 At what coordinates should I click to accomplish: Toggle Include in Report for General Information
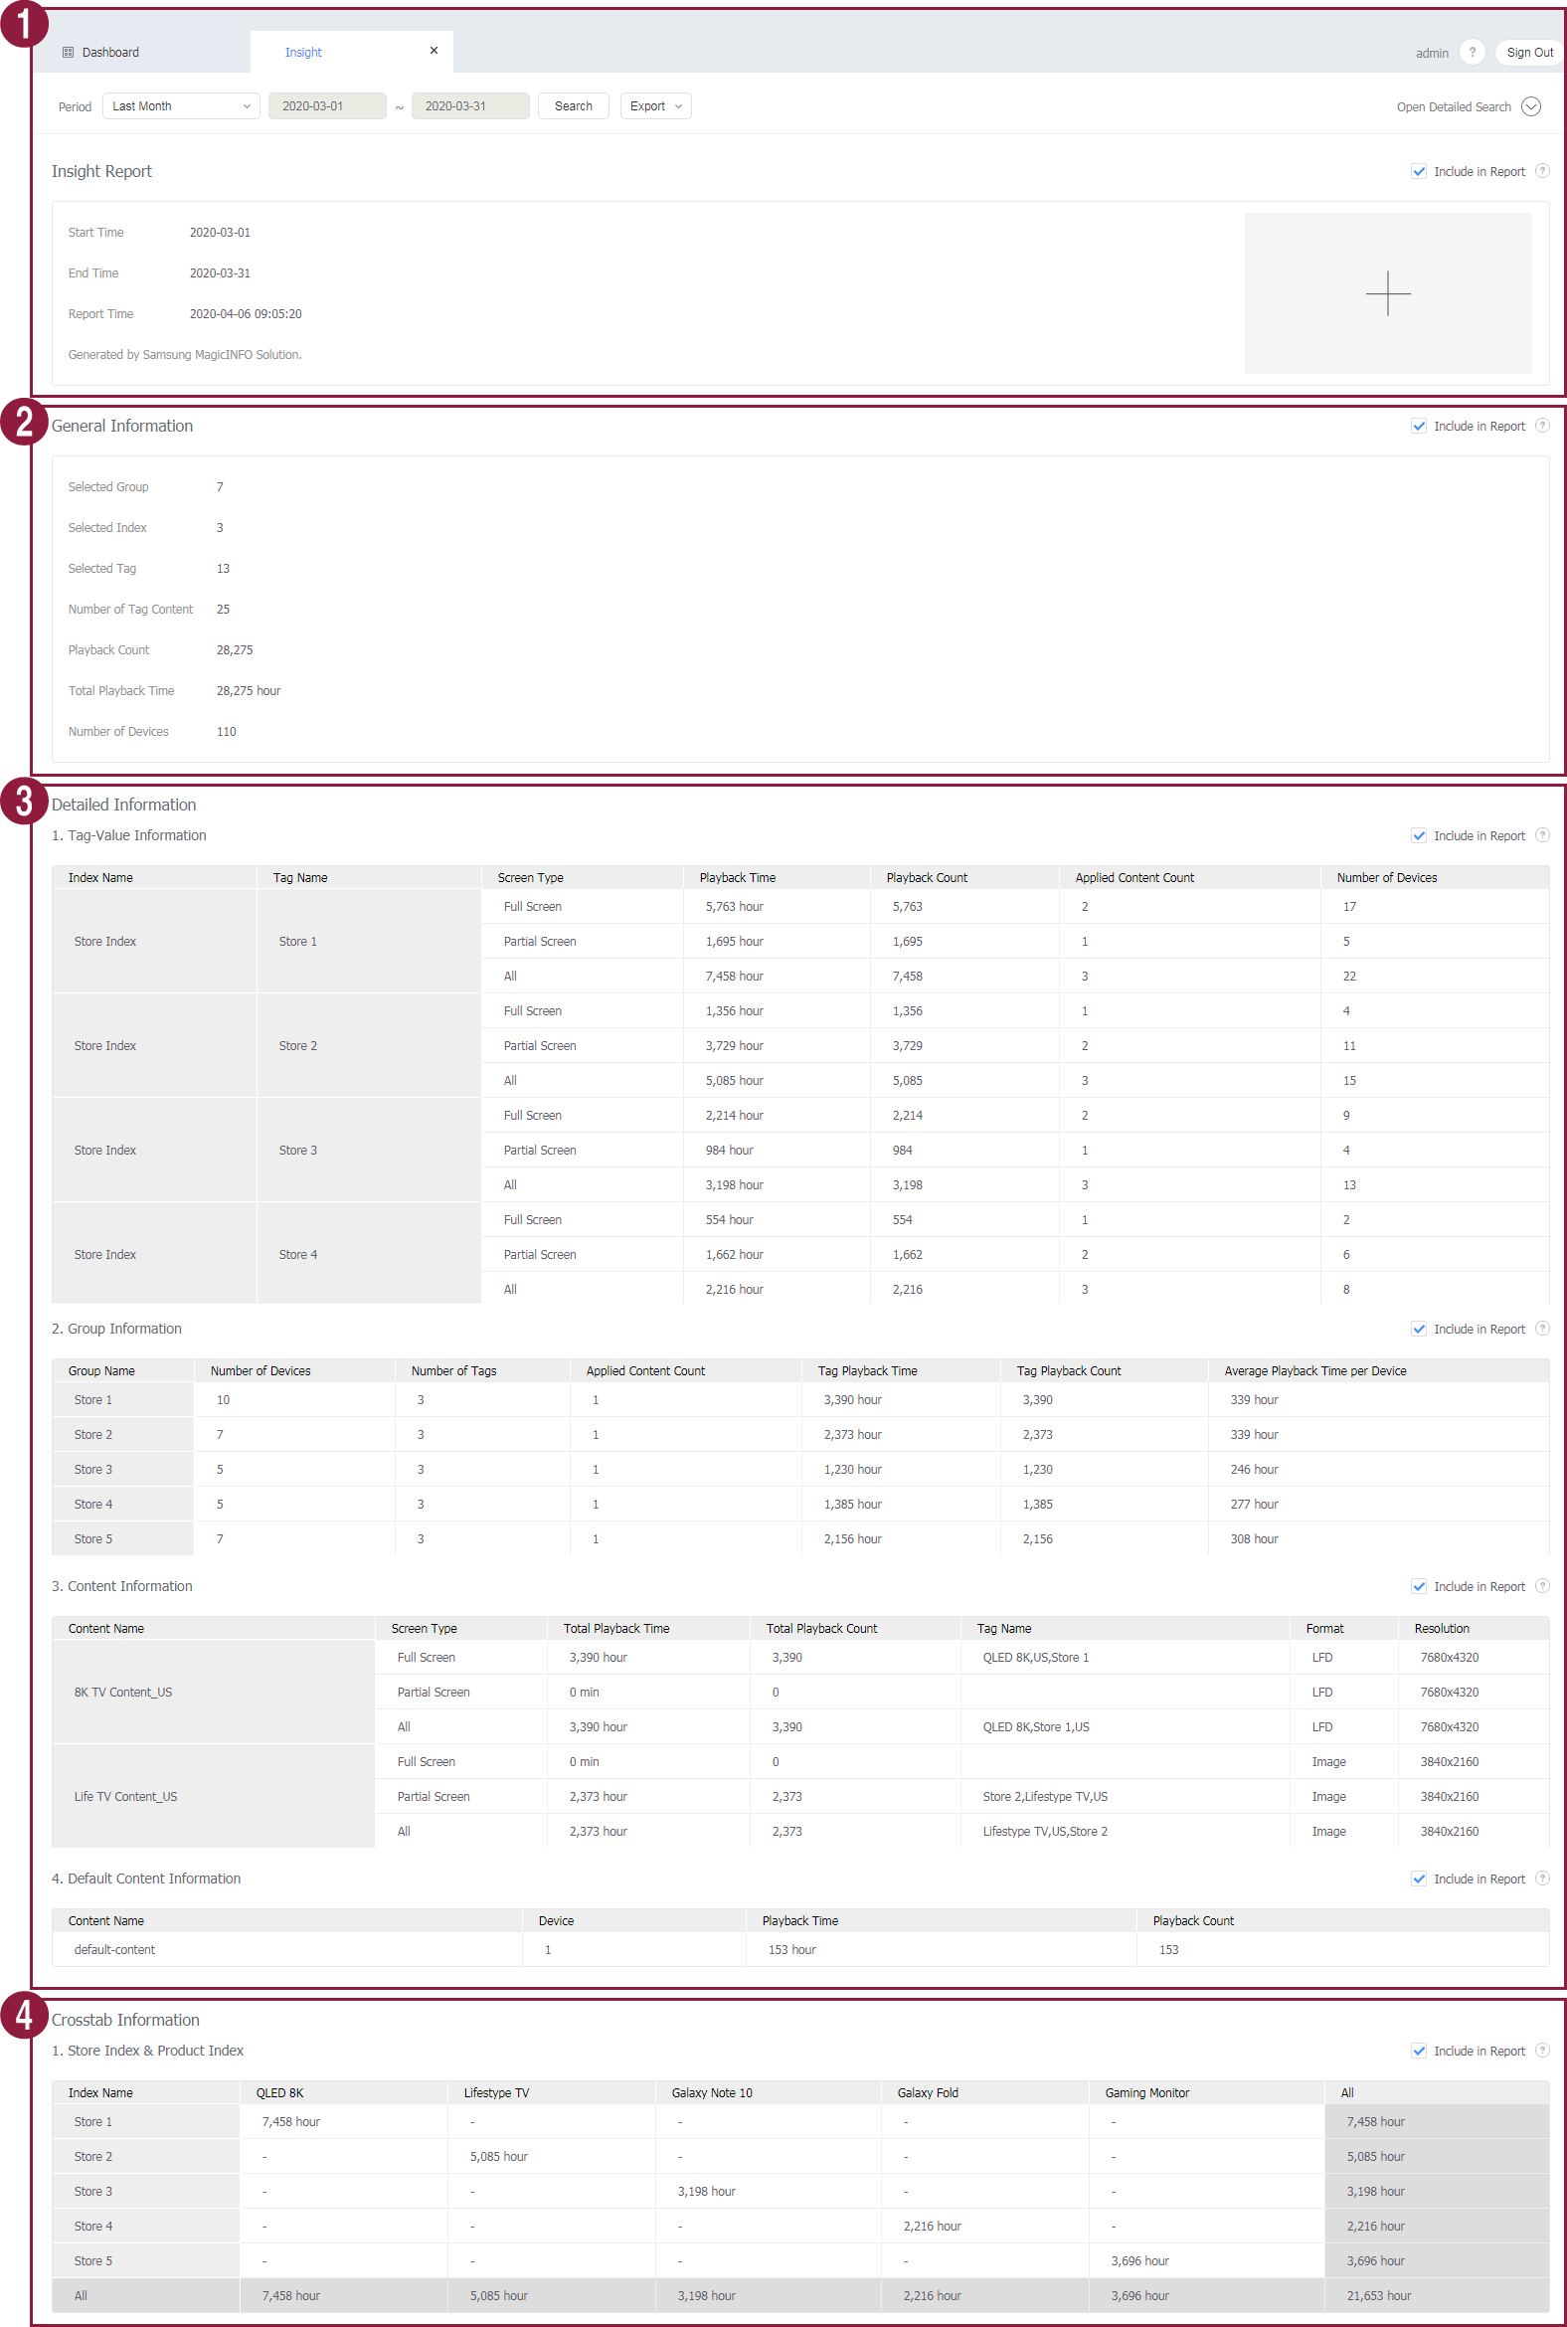coord(1418,426)
